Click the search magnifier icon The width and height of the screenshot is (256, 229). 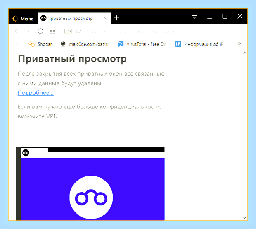[x=78, y=31]
